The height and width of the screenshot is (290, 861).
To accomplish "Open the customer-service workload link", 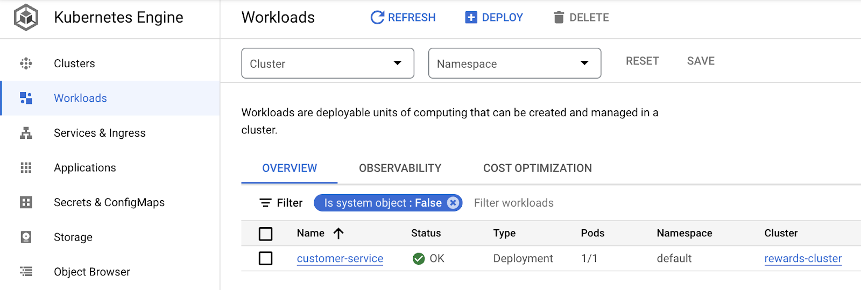I will point(340,259).
